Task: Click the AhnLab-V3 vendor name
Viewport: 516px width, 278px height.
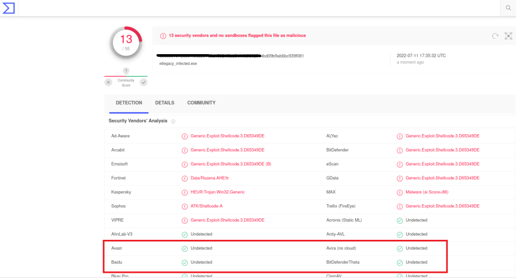Action: point(122,234)
